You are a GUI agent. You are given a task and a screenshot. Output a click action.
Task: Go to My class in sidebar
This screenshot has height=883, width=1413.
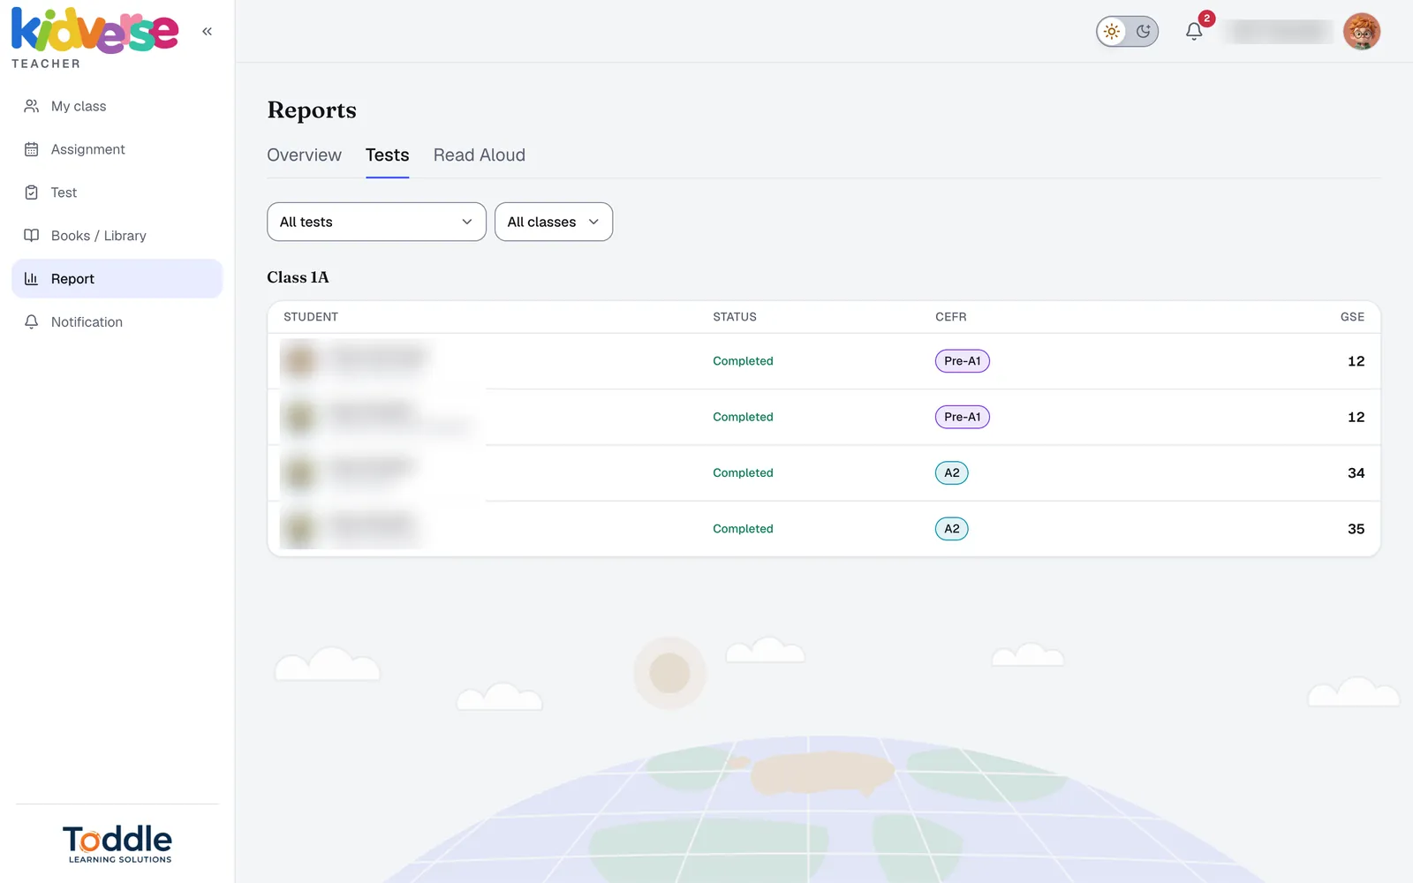117,106
